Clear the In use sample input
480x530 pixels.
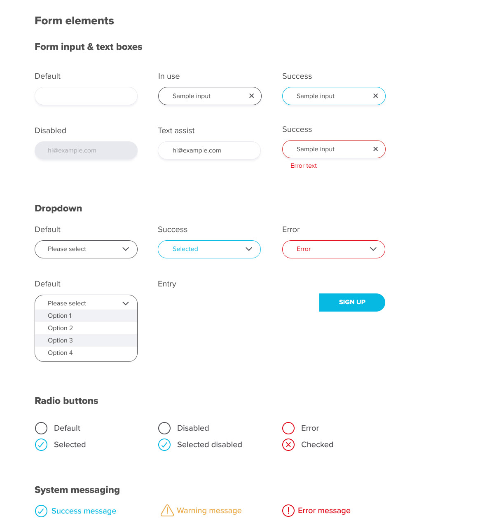(251, 96)
